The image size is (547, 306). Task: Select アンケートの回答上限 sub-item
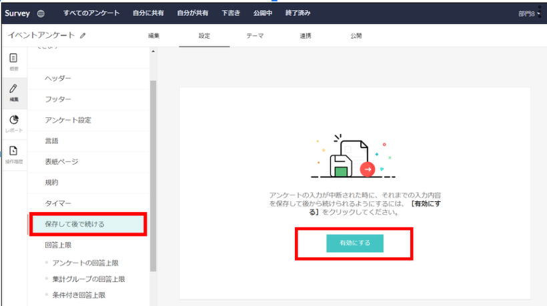pos(85,263)
